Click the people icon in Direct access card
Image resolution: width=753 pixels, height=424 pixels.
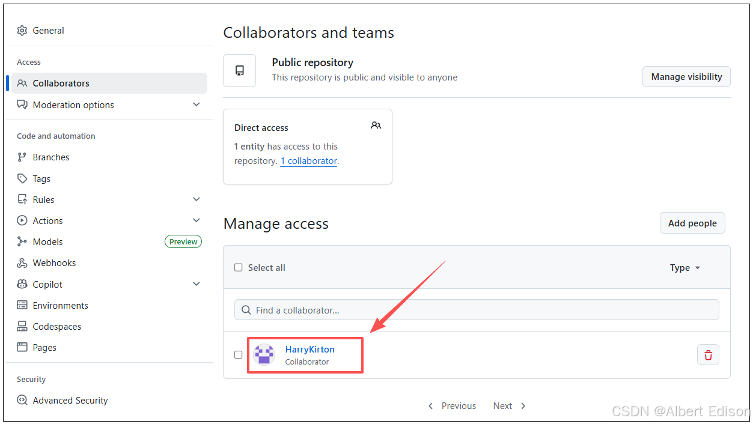point(376,126)
